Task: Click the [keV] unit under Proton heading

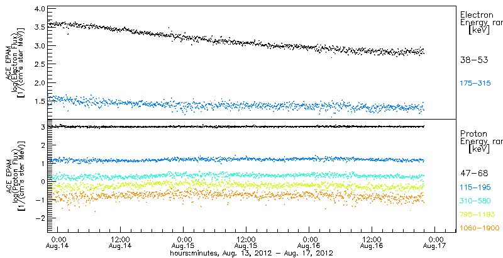Action: tap(479, 149)
